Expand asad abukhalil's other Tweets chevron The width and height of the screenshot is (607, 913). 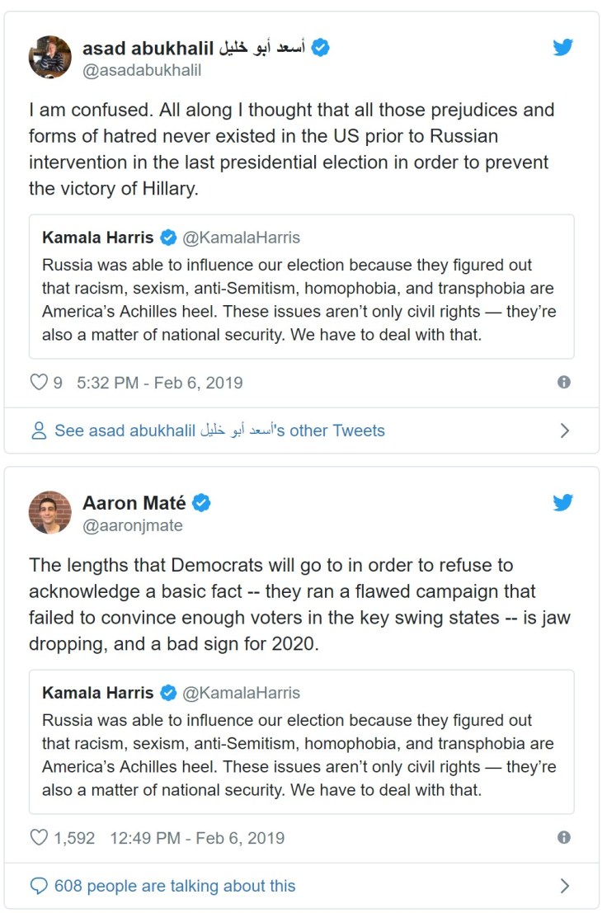point(565,431)
